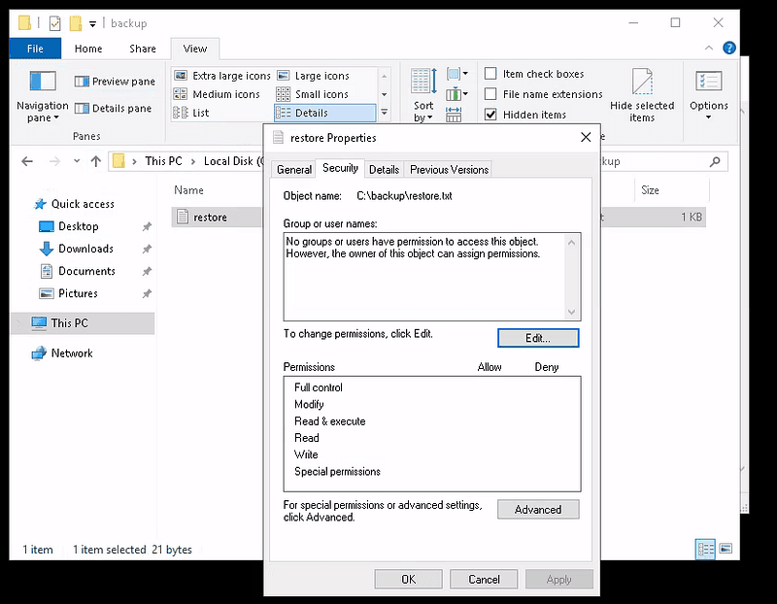Switch to the Previous Versions tab
The height and width of the screenshot is (604, 777).
click(448, 169)
